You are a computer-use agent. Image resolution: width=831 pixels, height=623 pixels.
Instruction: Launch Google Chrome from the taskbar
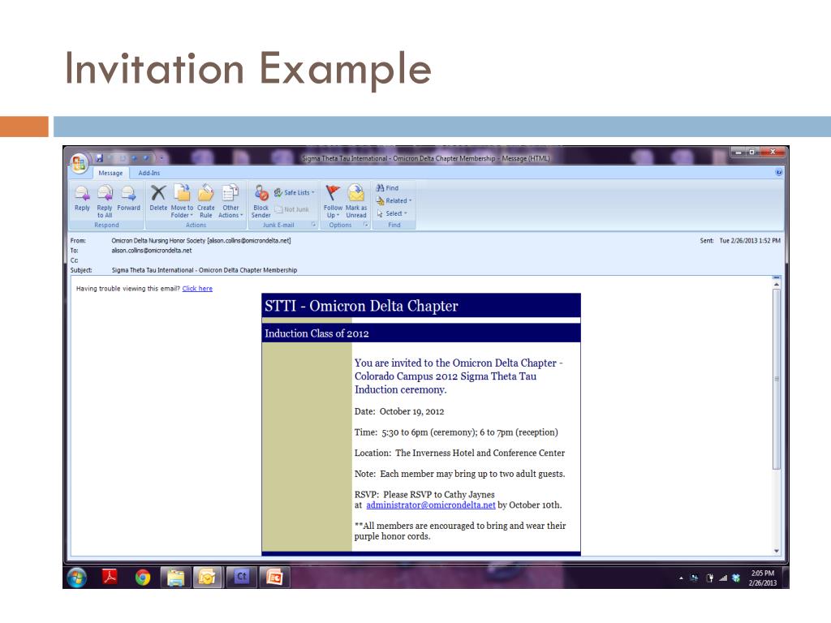tap(143, 578)
